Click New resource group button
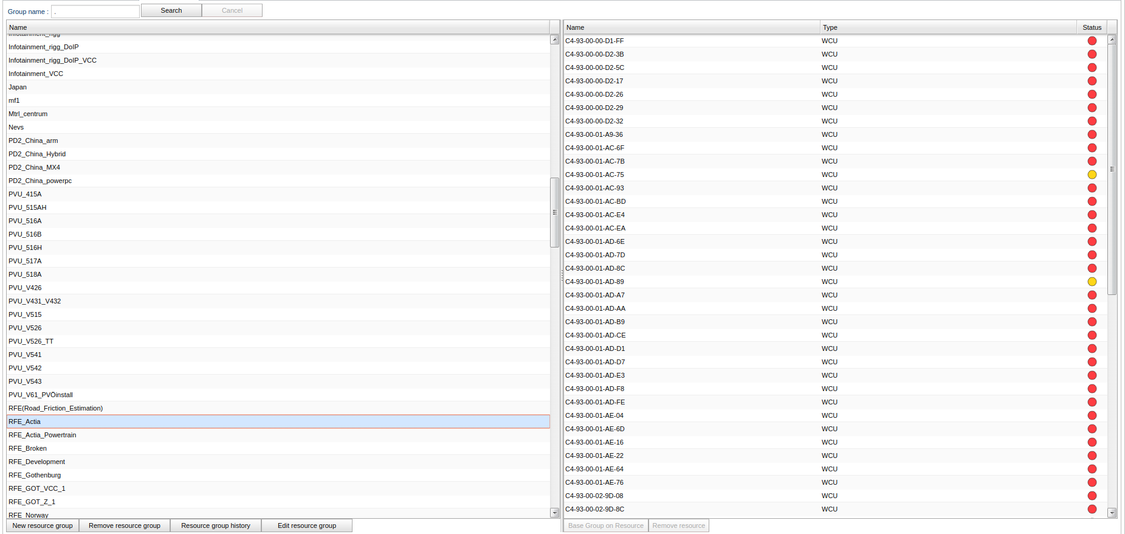Viewport: 1125px width, 534px height. pos(43,525)
